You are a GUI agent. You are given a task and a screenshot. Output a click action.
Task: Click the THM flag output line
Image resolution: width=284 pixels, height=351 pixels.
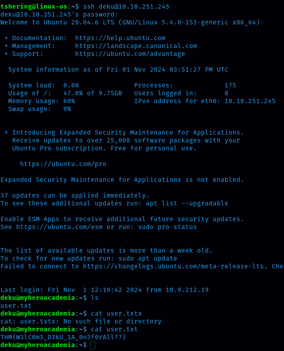pyautogui.click(x=63, y=337)
